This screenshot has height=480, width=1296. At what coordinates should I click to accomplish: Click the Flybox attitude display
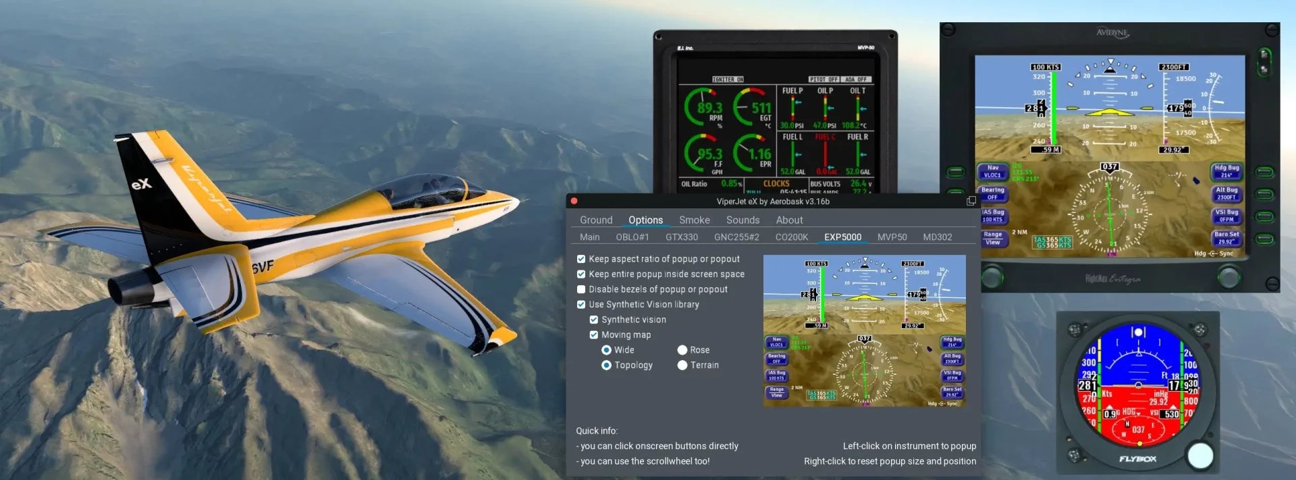coord(1138,384)
